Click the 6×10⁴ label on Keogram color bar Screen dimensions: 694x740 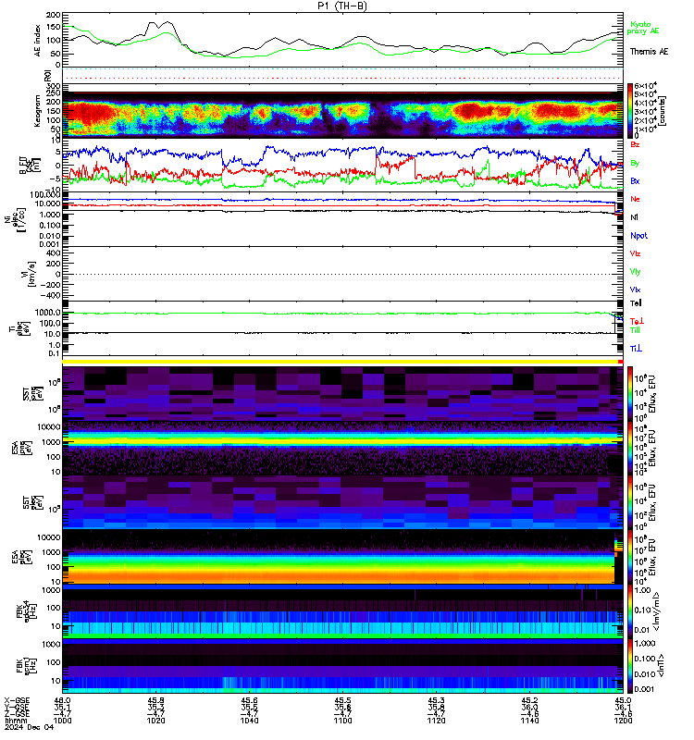click(x=645, y=86)
